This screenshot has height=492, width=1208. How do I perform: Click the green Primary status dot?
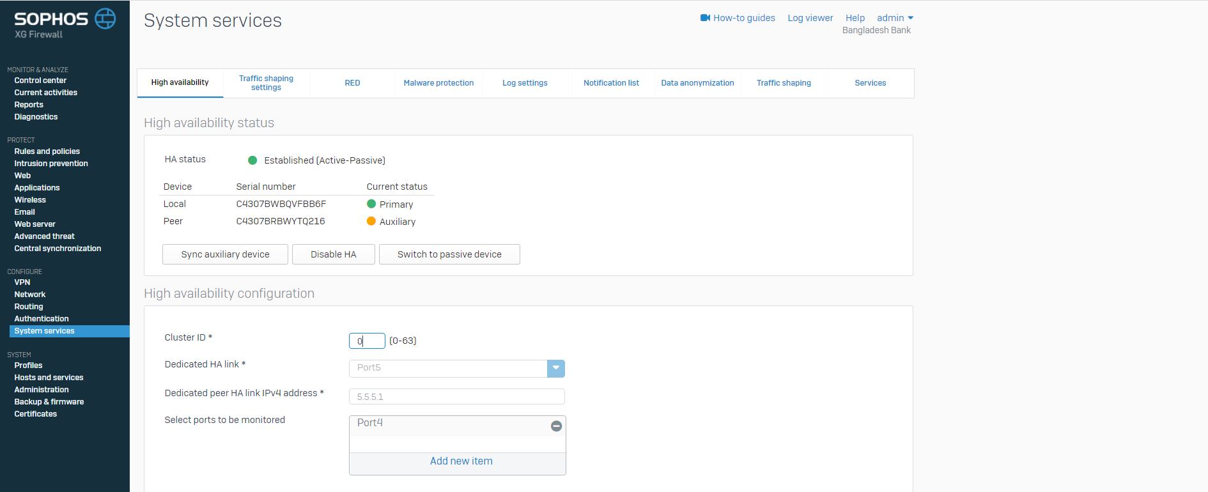371,204
